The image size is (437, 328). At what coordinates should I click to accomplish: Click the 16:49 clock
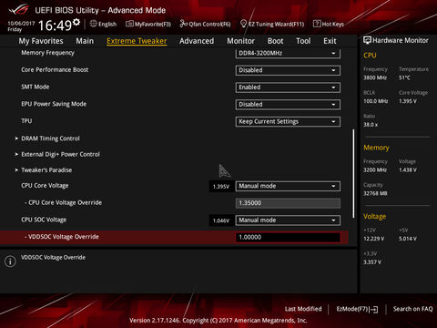point(55,26)
